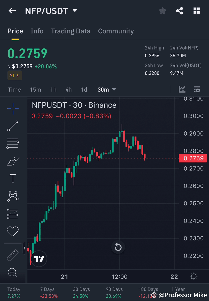Select the measure ruler tool
Image resolution: width=209 pixels, height=301 pixels.
point(13,255)
